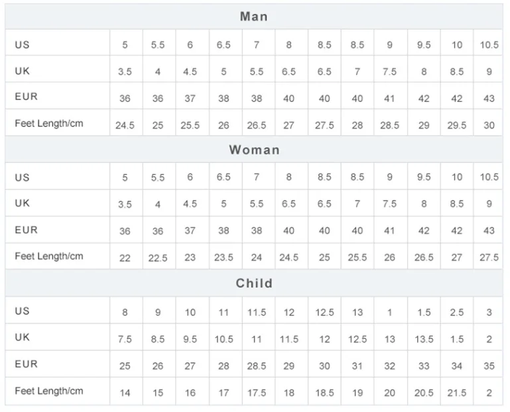
Task: Click Woman's EUR size 43 cell
Action: 489,231
